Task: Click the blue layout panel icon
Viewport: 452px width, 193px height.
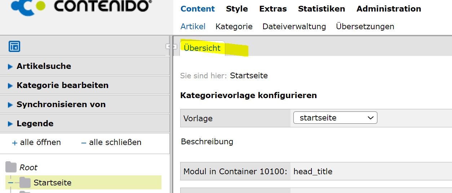Action: pyautogui.click(x=14, y=47)
